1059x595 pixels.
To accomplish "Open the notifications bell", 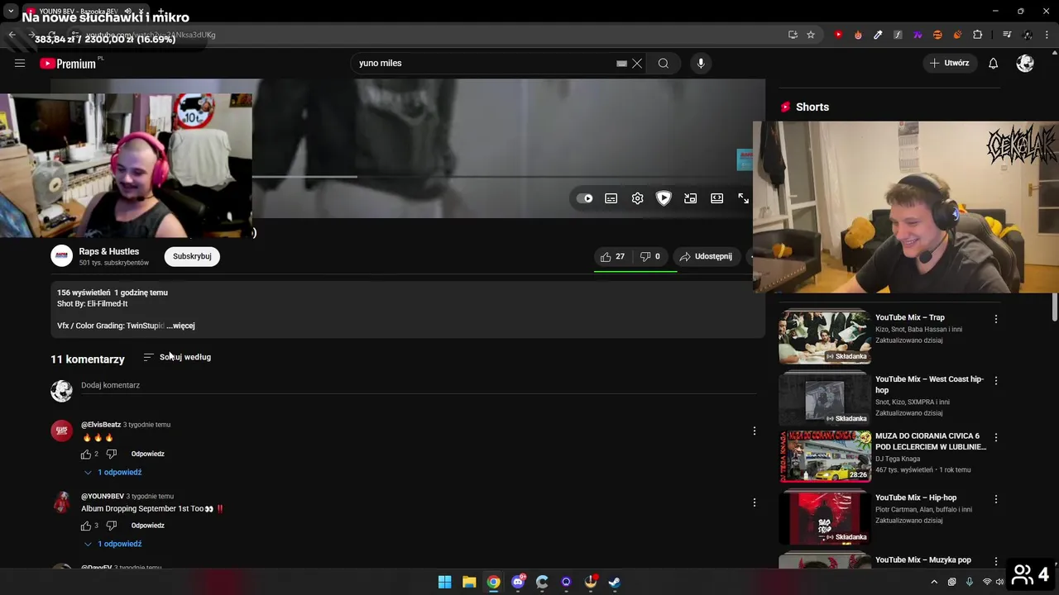I will pyautogui.click(x=994, y=64).
